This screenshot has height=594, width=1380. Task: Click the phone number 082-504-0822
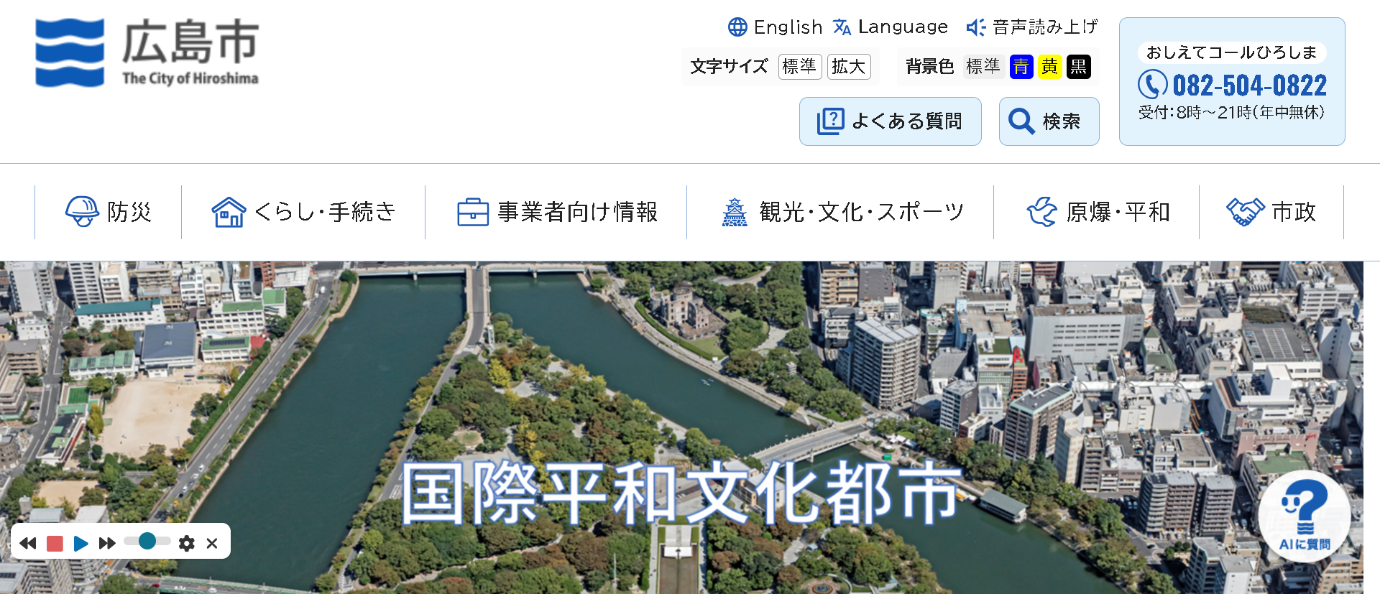(1250, 85)
